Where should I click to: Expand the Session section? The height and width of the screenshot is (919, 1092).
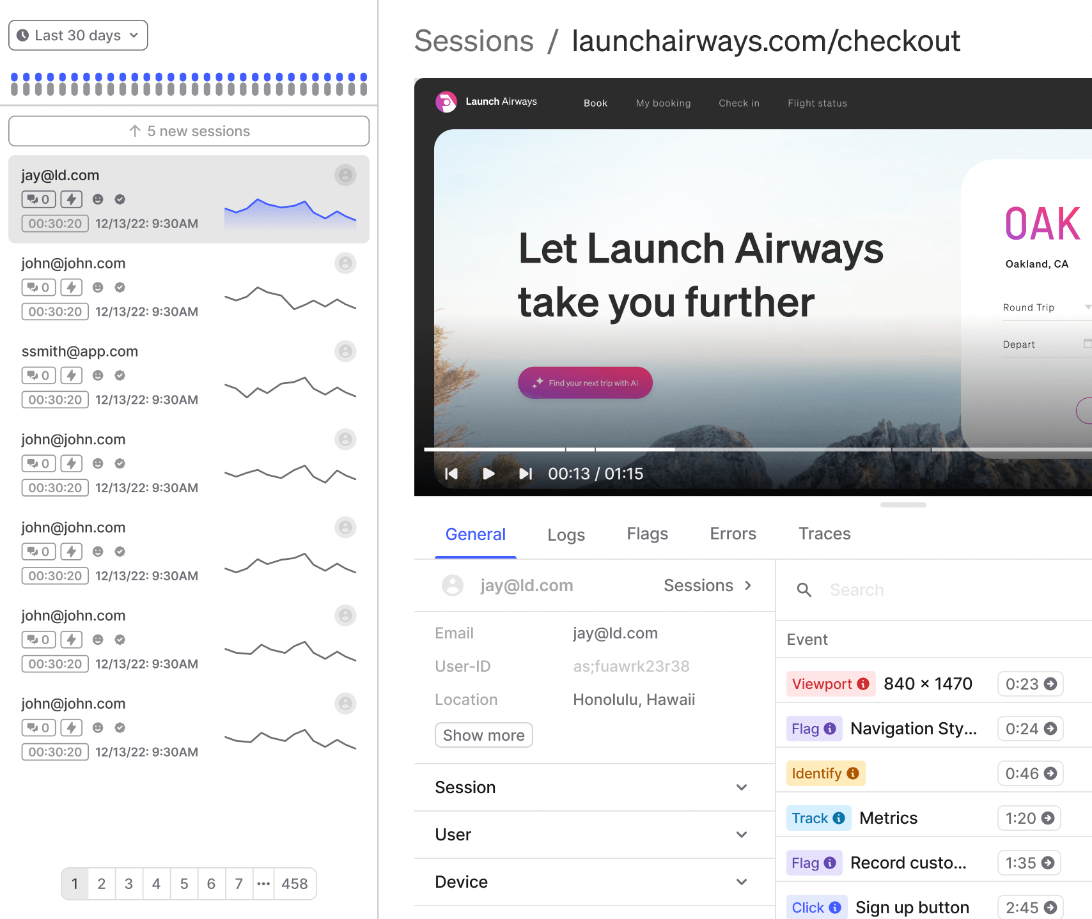click(x=741, y=787)
